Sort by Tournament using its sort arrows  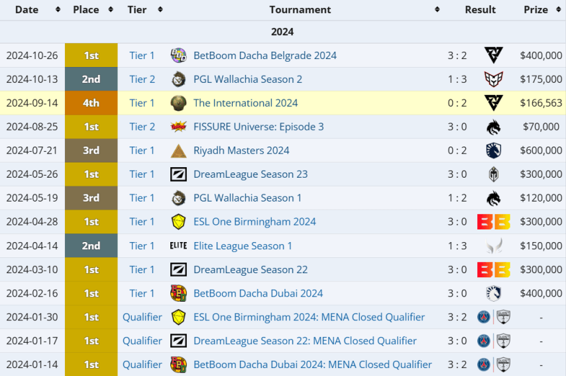pos(437,10)
